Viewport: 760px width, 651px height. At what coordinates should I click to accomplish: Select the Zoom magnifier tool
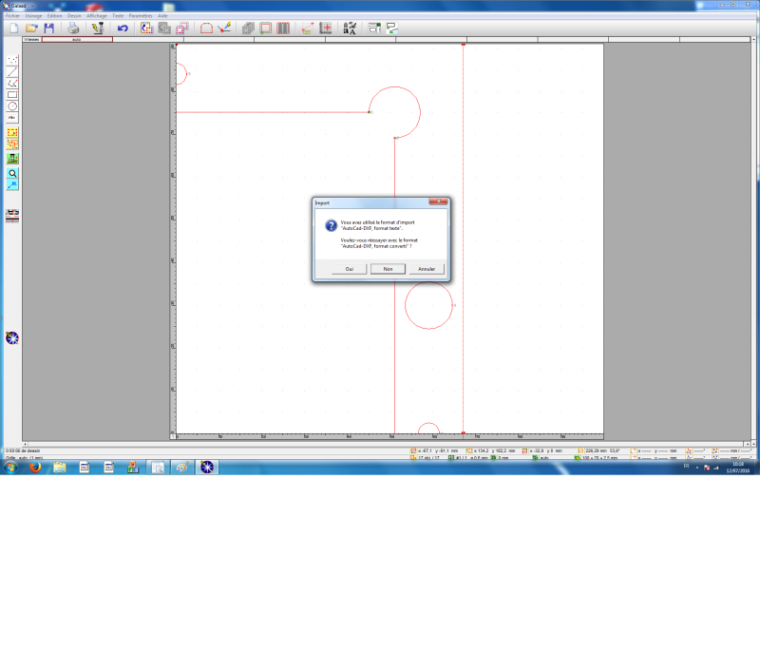(12, 174)
